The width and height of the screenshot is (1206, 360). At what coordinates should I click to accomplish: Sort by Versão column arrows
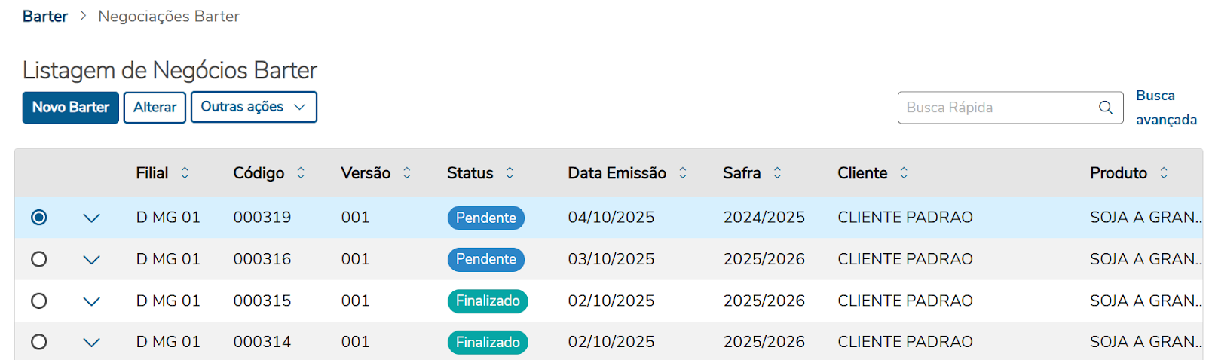tap(407, 173)
